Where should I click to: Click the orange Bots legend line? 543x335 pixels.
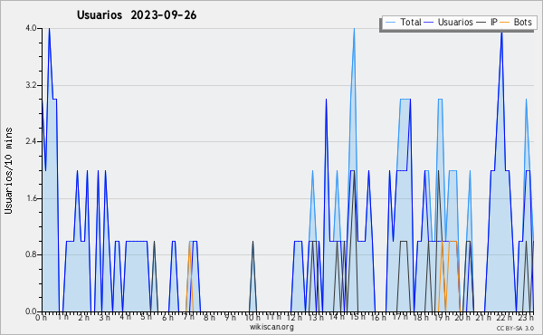pos(505,23)
